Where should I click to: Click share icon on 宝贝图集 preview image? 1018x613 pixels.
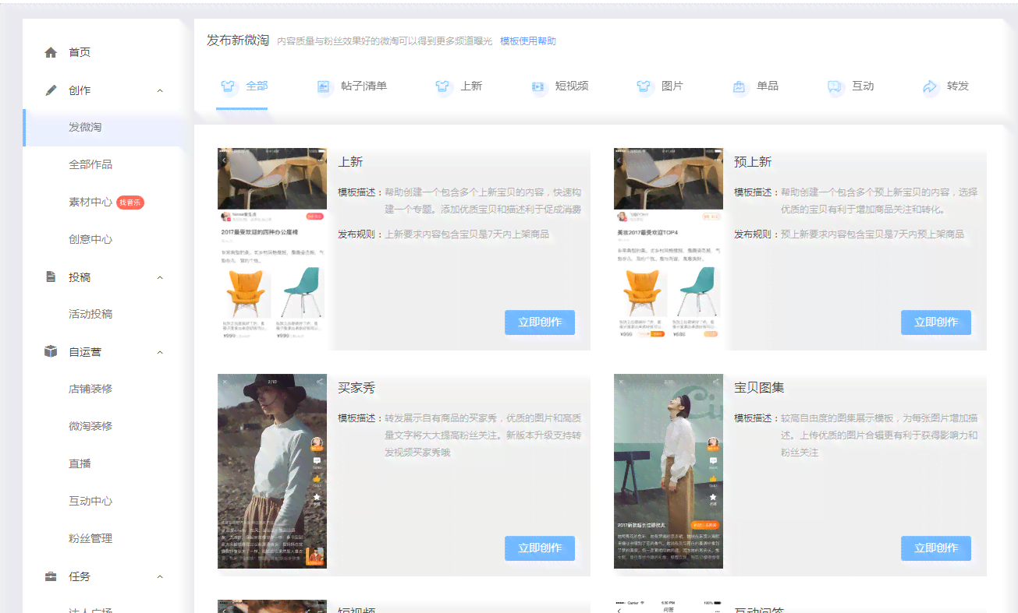tap(715, 382)
